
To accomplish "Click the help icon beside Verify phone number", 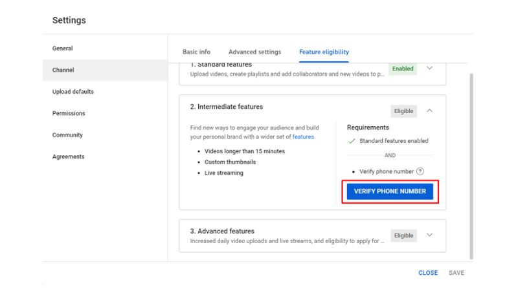I will pyautogui.click(x=420, y=171).
